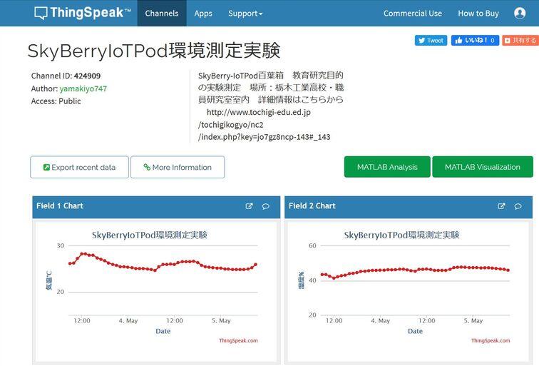
Task: Click the Tweet button
Action: tap(431, 40)
